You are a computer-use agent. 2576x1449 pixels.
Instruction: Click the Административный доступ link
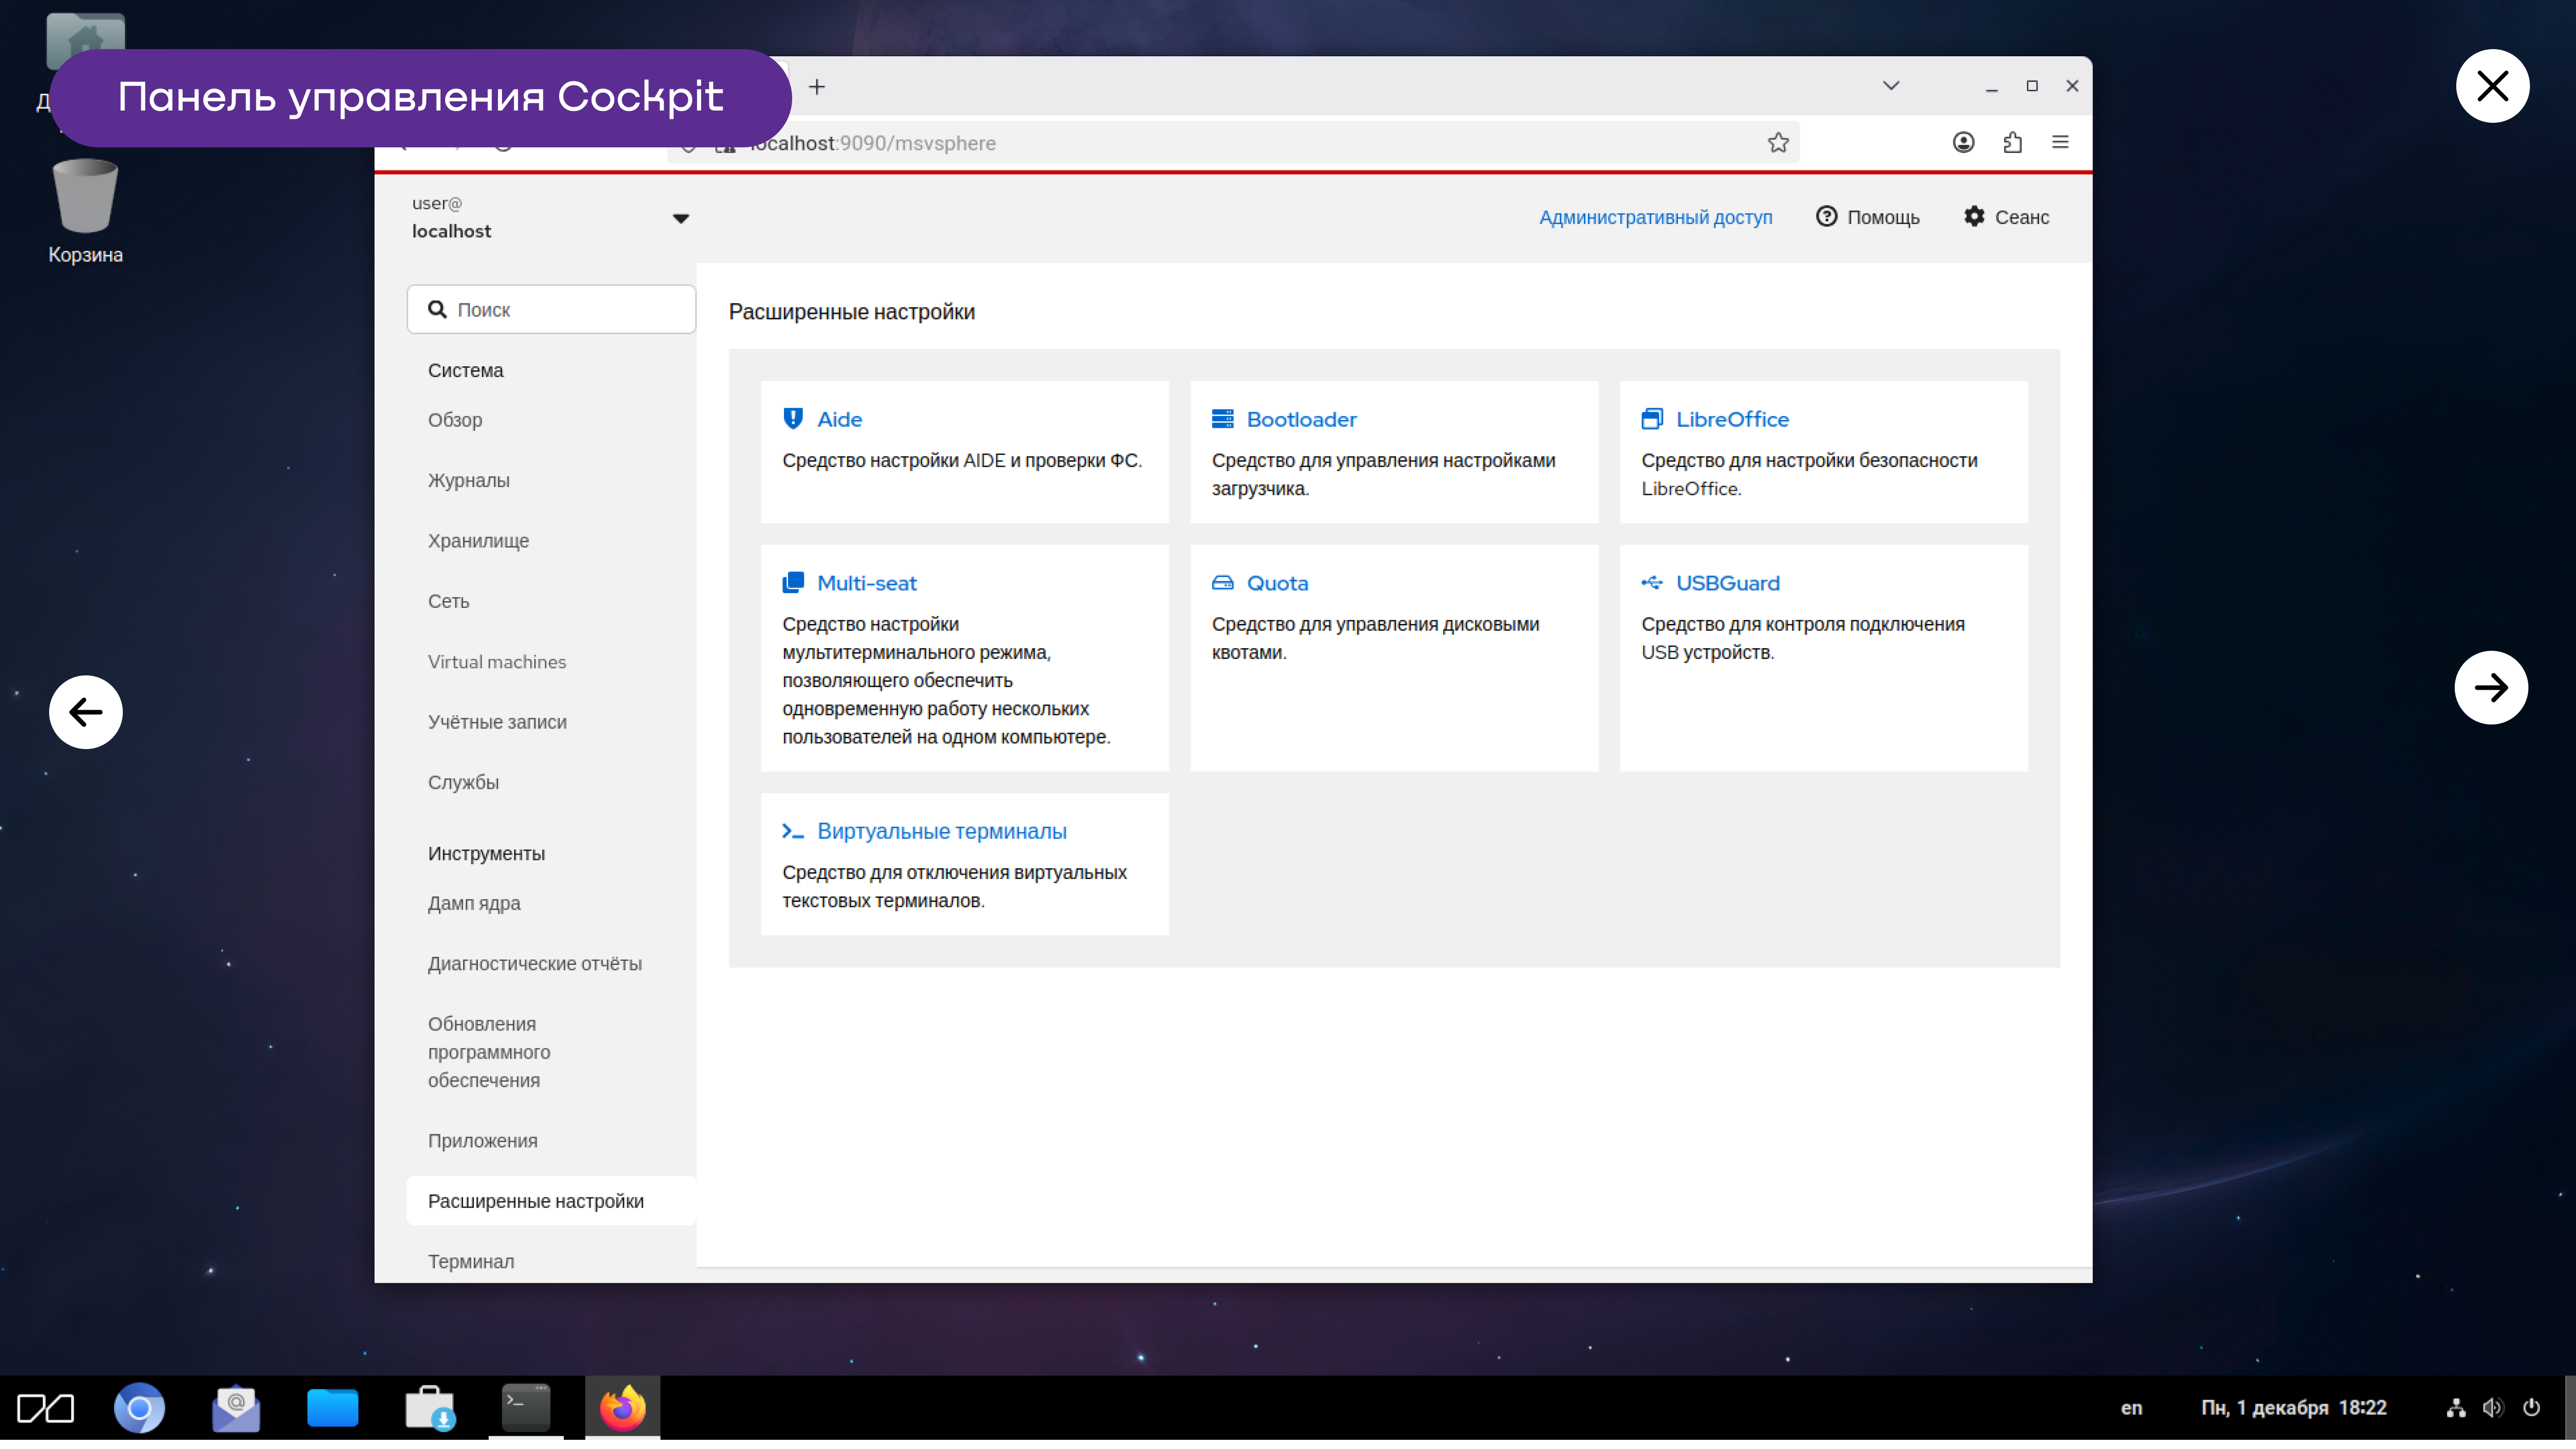tap(1655, 217)
